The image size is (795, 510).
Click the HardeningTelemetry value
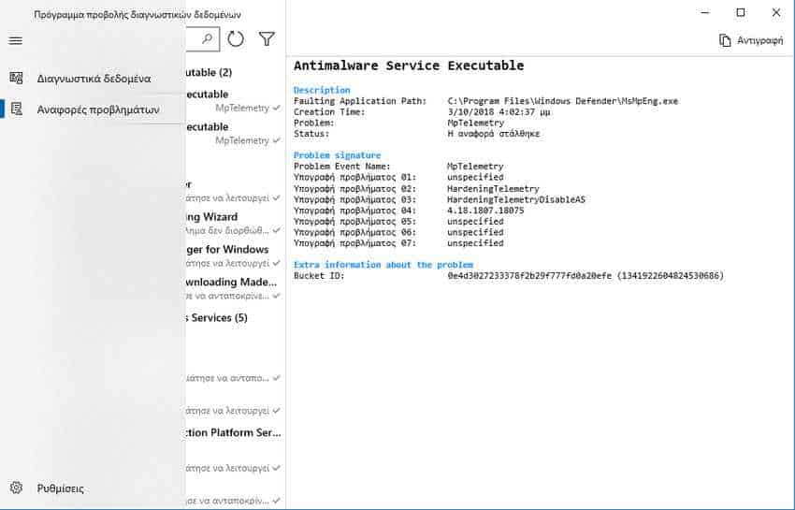[493, 188]
